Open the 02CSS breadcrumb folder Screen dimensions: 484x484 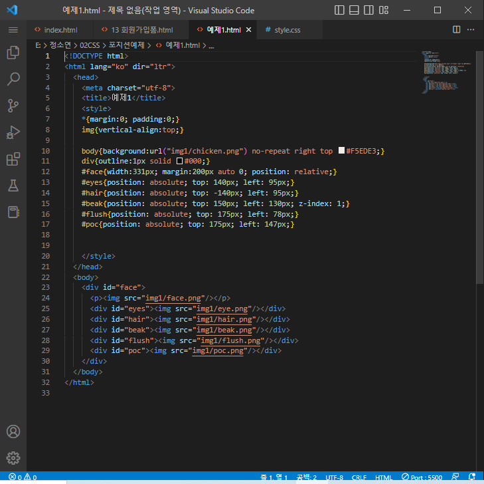click(x=90, y=45)
